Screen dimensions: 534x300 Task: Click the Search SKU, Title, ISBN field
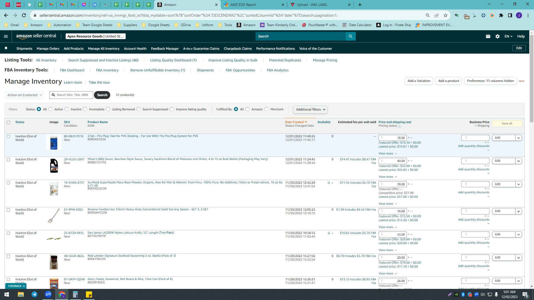click(71, 95)
